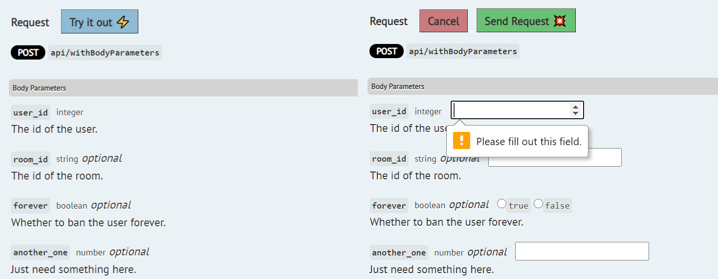Screen dimensions: 718x279
Task: Select the "true" radio for forever
Action: (x=501, y=204)
